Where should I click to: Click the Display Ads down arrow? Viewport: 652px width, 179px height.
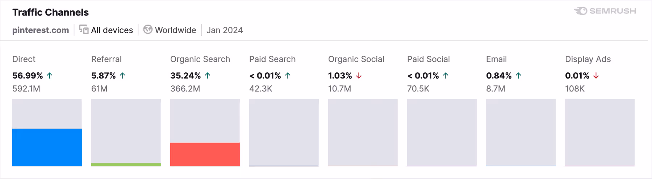(x=596, y=76)
